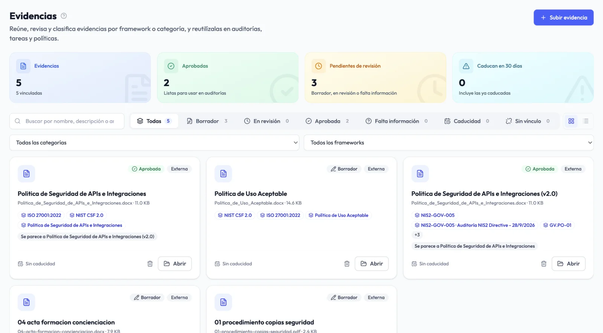Image resolution: width=603 pixels, height=333 pixels.
Task: Filter by Aprobada status tab
Action: 327,121
